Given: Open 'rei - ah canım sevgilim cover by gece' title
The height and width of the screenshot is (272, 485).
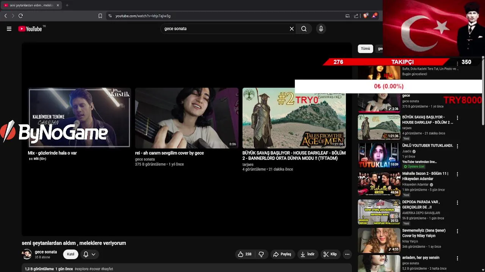Looking at the screenshot, I should [169, 153].
